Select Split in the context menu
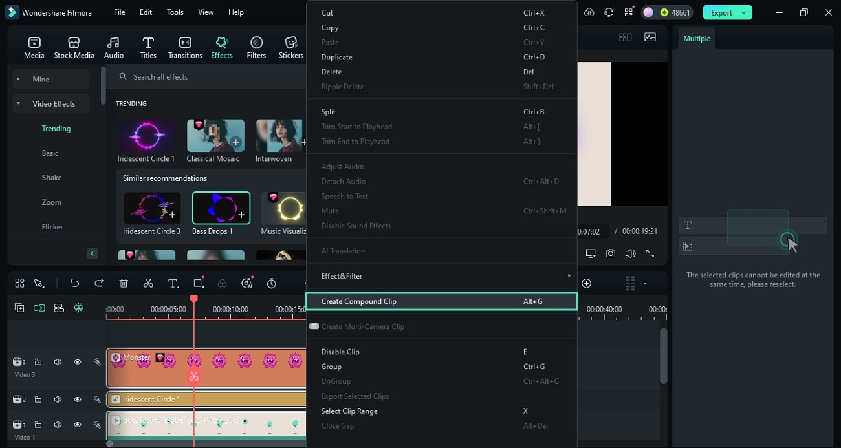 point(441,112)
